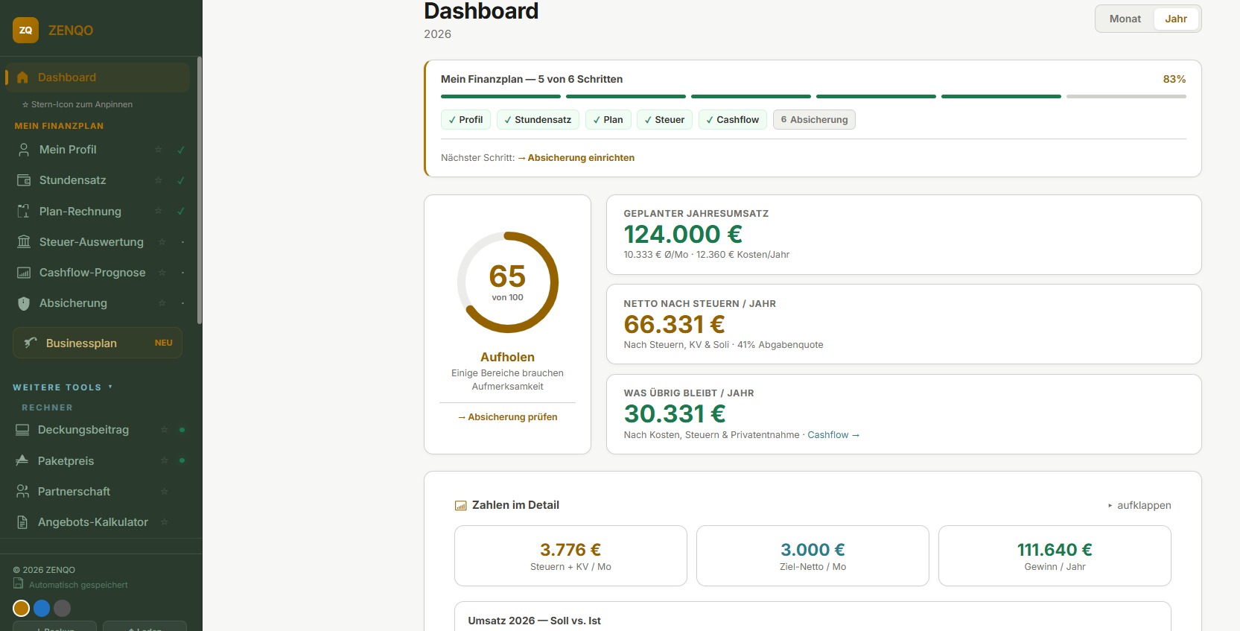Collapse the Weitere Tools section
The image size is (1240, 631).
[63, 387]
